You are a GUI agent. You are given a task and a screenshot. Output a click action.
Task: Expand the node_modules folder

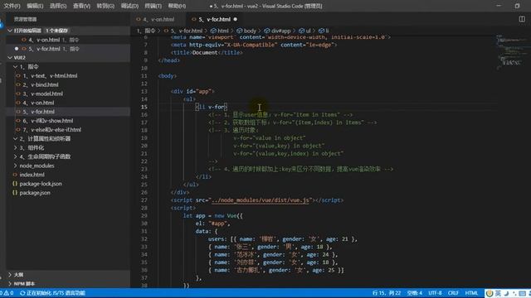tap(68, 166)
